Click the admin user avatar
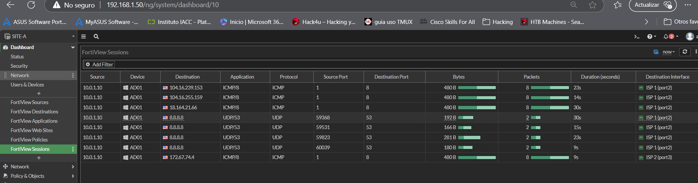The width and height of the screenshot is (698, 183). (x=689, y=37)
